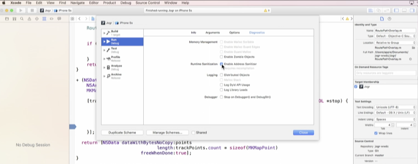The width and height of the screenshot is (418, 164).
Task: Click the choose file location folder icon
Action: click(x=413, y=48)
